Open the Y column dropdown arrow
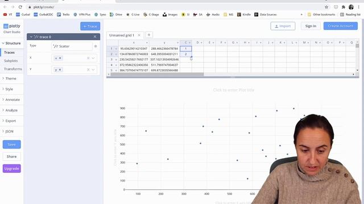 click(93, 70)
